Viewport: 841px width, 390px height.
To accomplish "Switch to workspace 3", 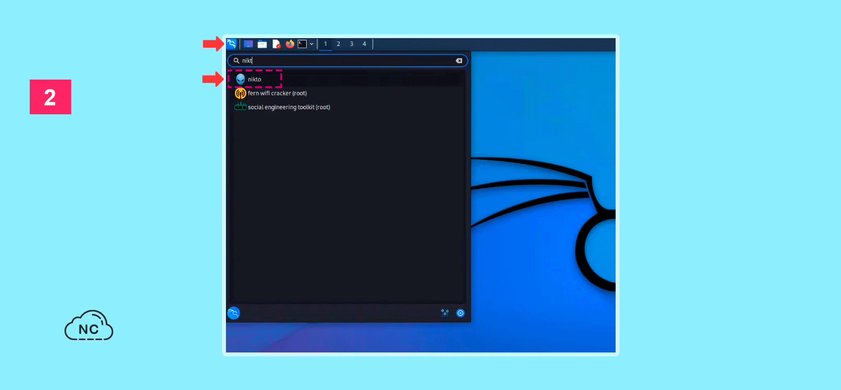I will tap(352, 44).
